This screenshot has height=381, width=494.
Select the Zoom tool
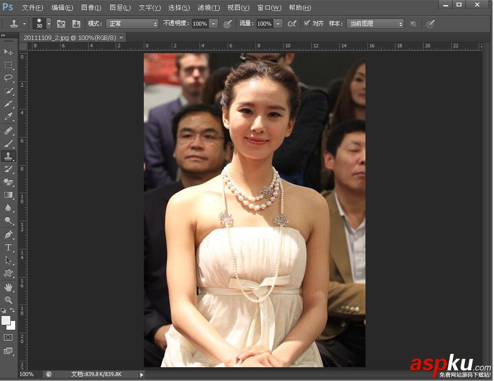(8, 300)
